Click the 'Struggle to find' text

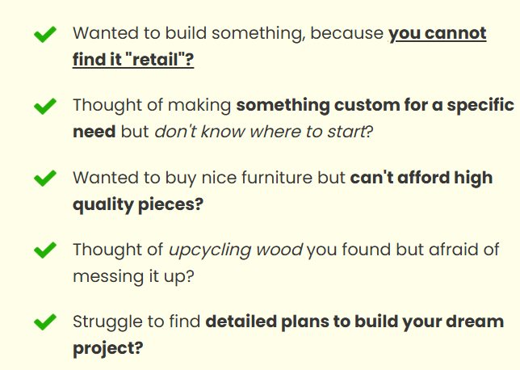point(136,322)
